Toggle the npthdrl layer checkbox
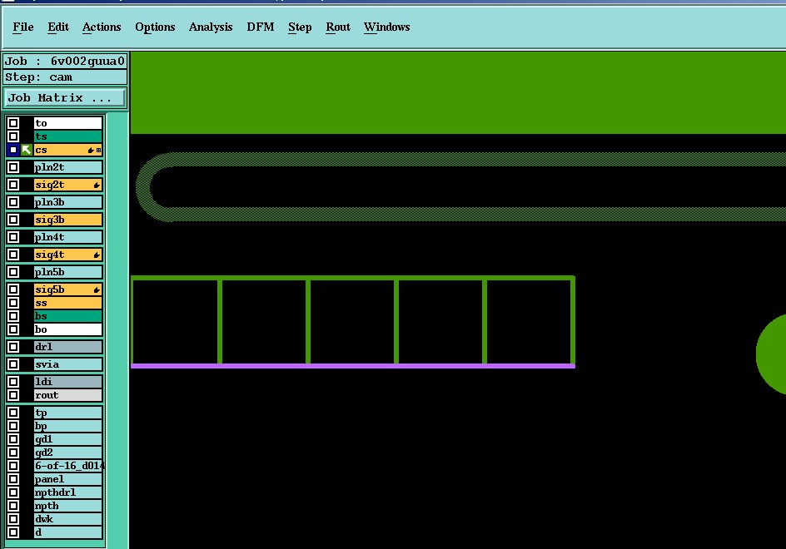Image resolution: width=786 pixels, height=549 pixels. tap(13, 492)
